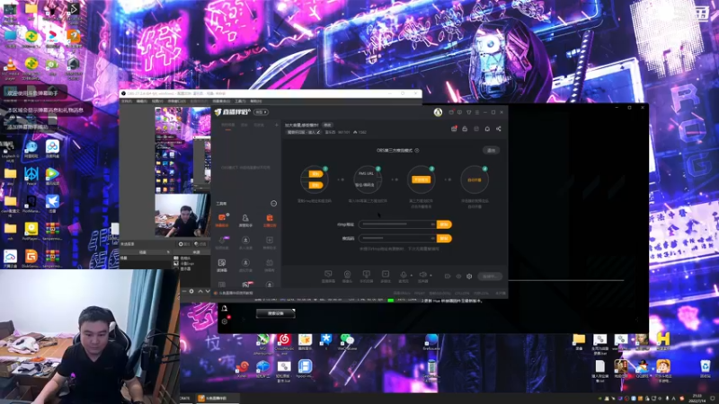
Task: Click the microphone icon in the bottom toolbar
Action: point(404,275)
